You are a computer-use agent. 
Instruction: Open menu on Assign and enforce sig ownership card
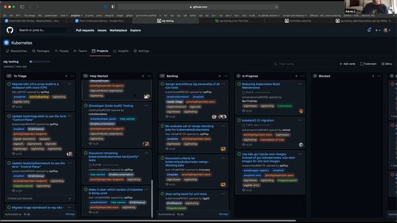click(223, 84)
